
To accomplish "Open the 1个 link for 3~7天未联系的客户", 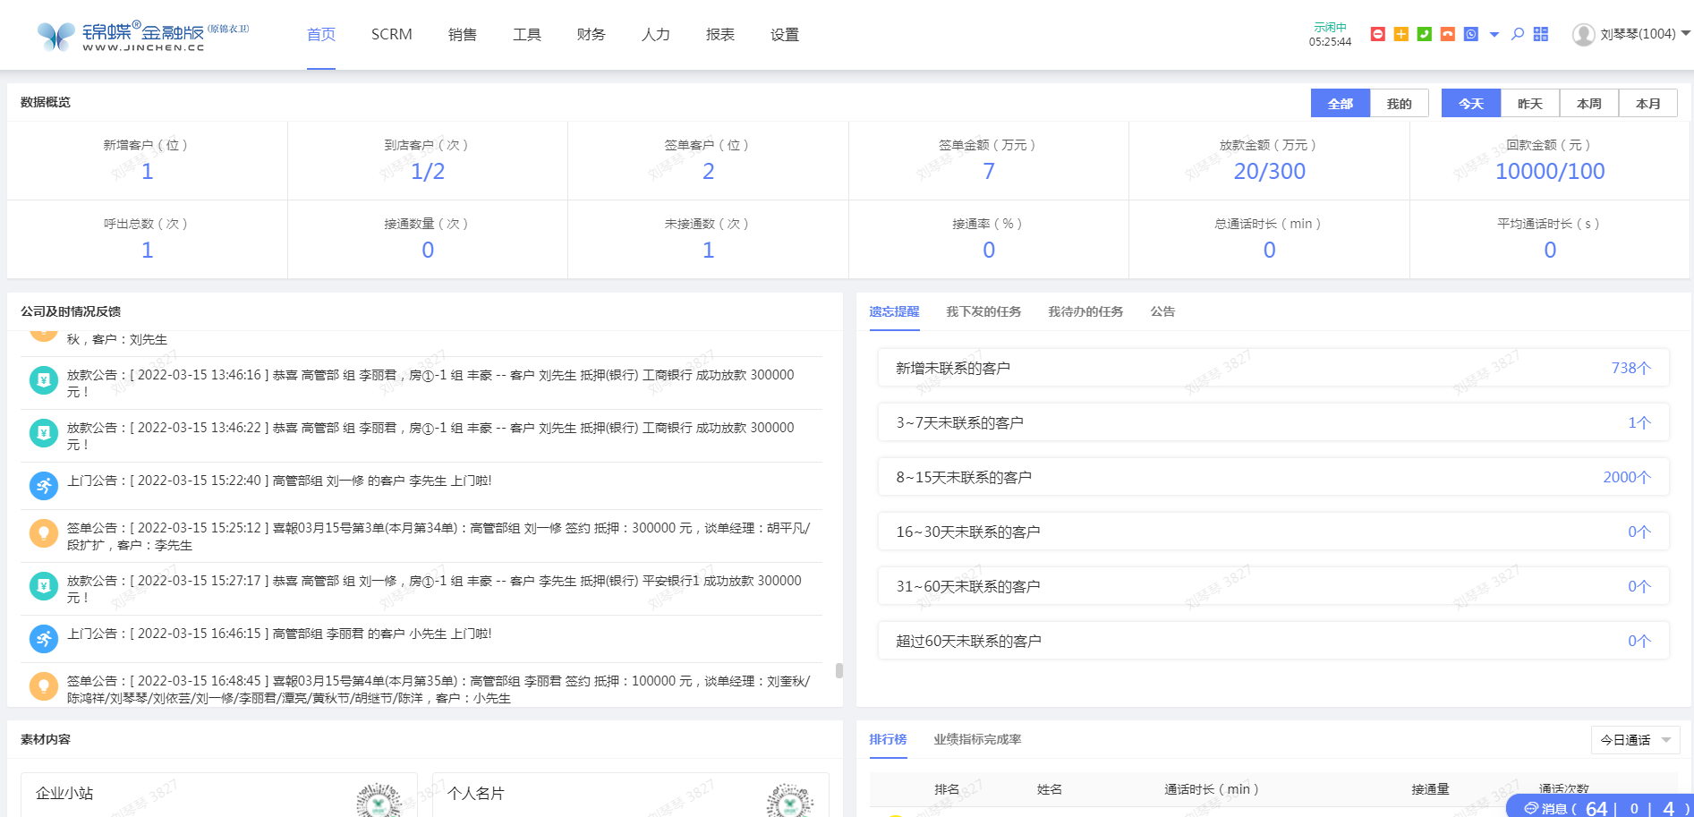I will click(x=1639, y=422).
